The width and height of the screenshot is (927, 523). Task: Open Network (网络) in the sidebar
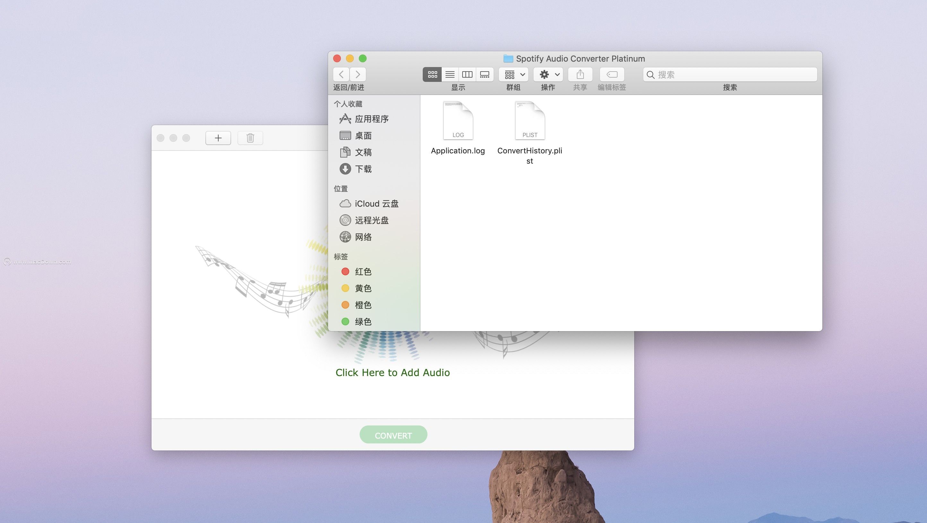tap(374, 237)
